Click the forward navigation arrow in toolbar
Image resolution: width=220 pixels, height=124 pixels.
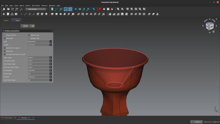click(80, 9)
